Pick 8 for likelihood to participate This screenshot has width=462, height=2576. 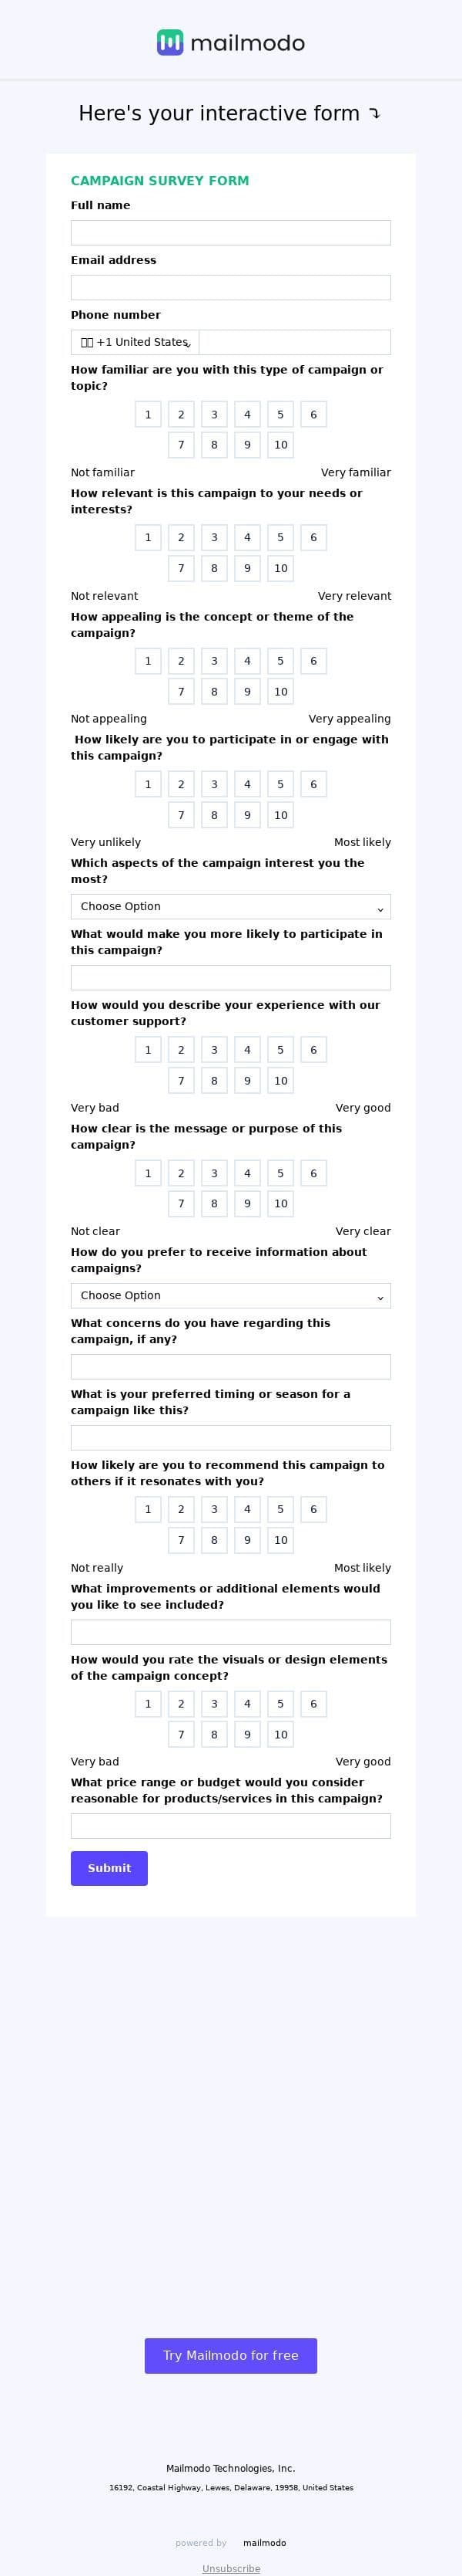[213, 815]
